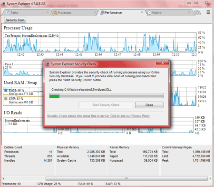Click the History tab clock icon

click(x=149, y=12)
